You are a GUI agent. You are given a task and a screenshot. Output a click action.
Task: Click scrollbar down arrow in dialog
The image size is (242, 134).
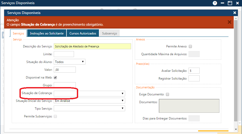236,129
